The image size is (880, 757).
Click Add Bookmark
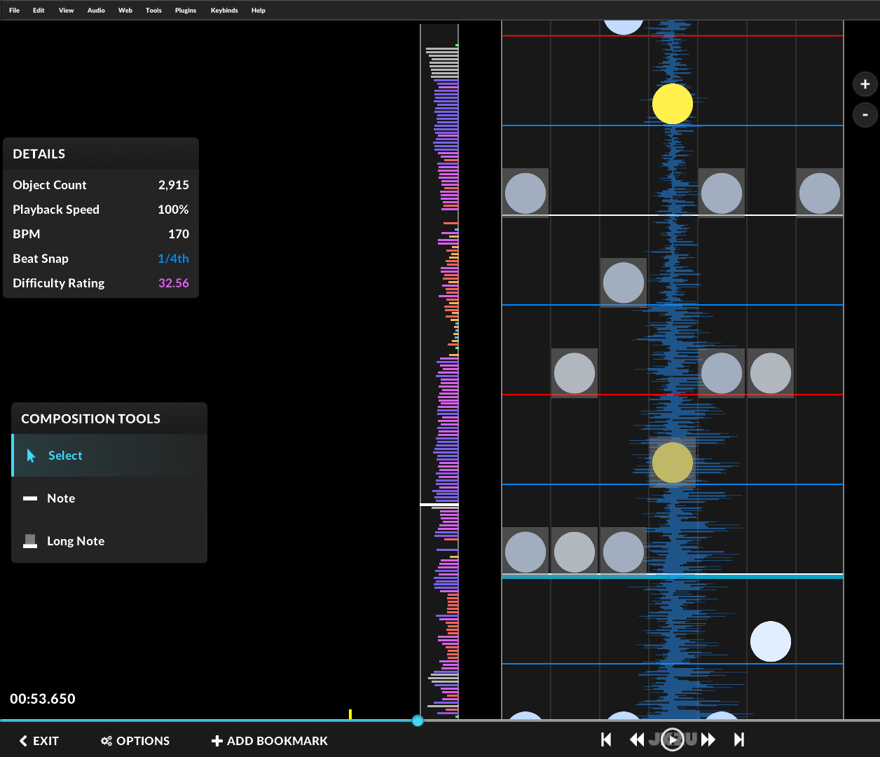click(270, 741)
